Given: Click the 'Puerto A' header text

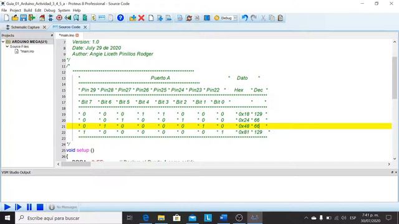Looking at the screenshot, I should [x=160, y=78].
